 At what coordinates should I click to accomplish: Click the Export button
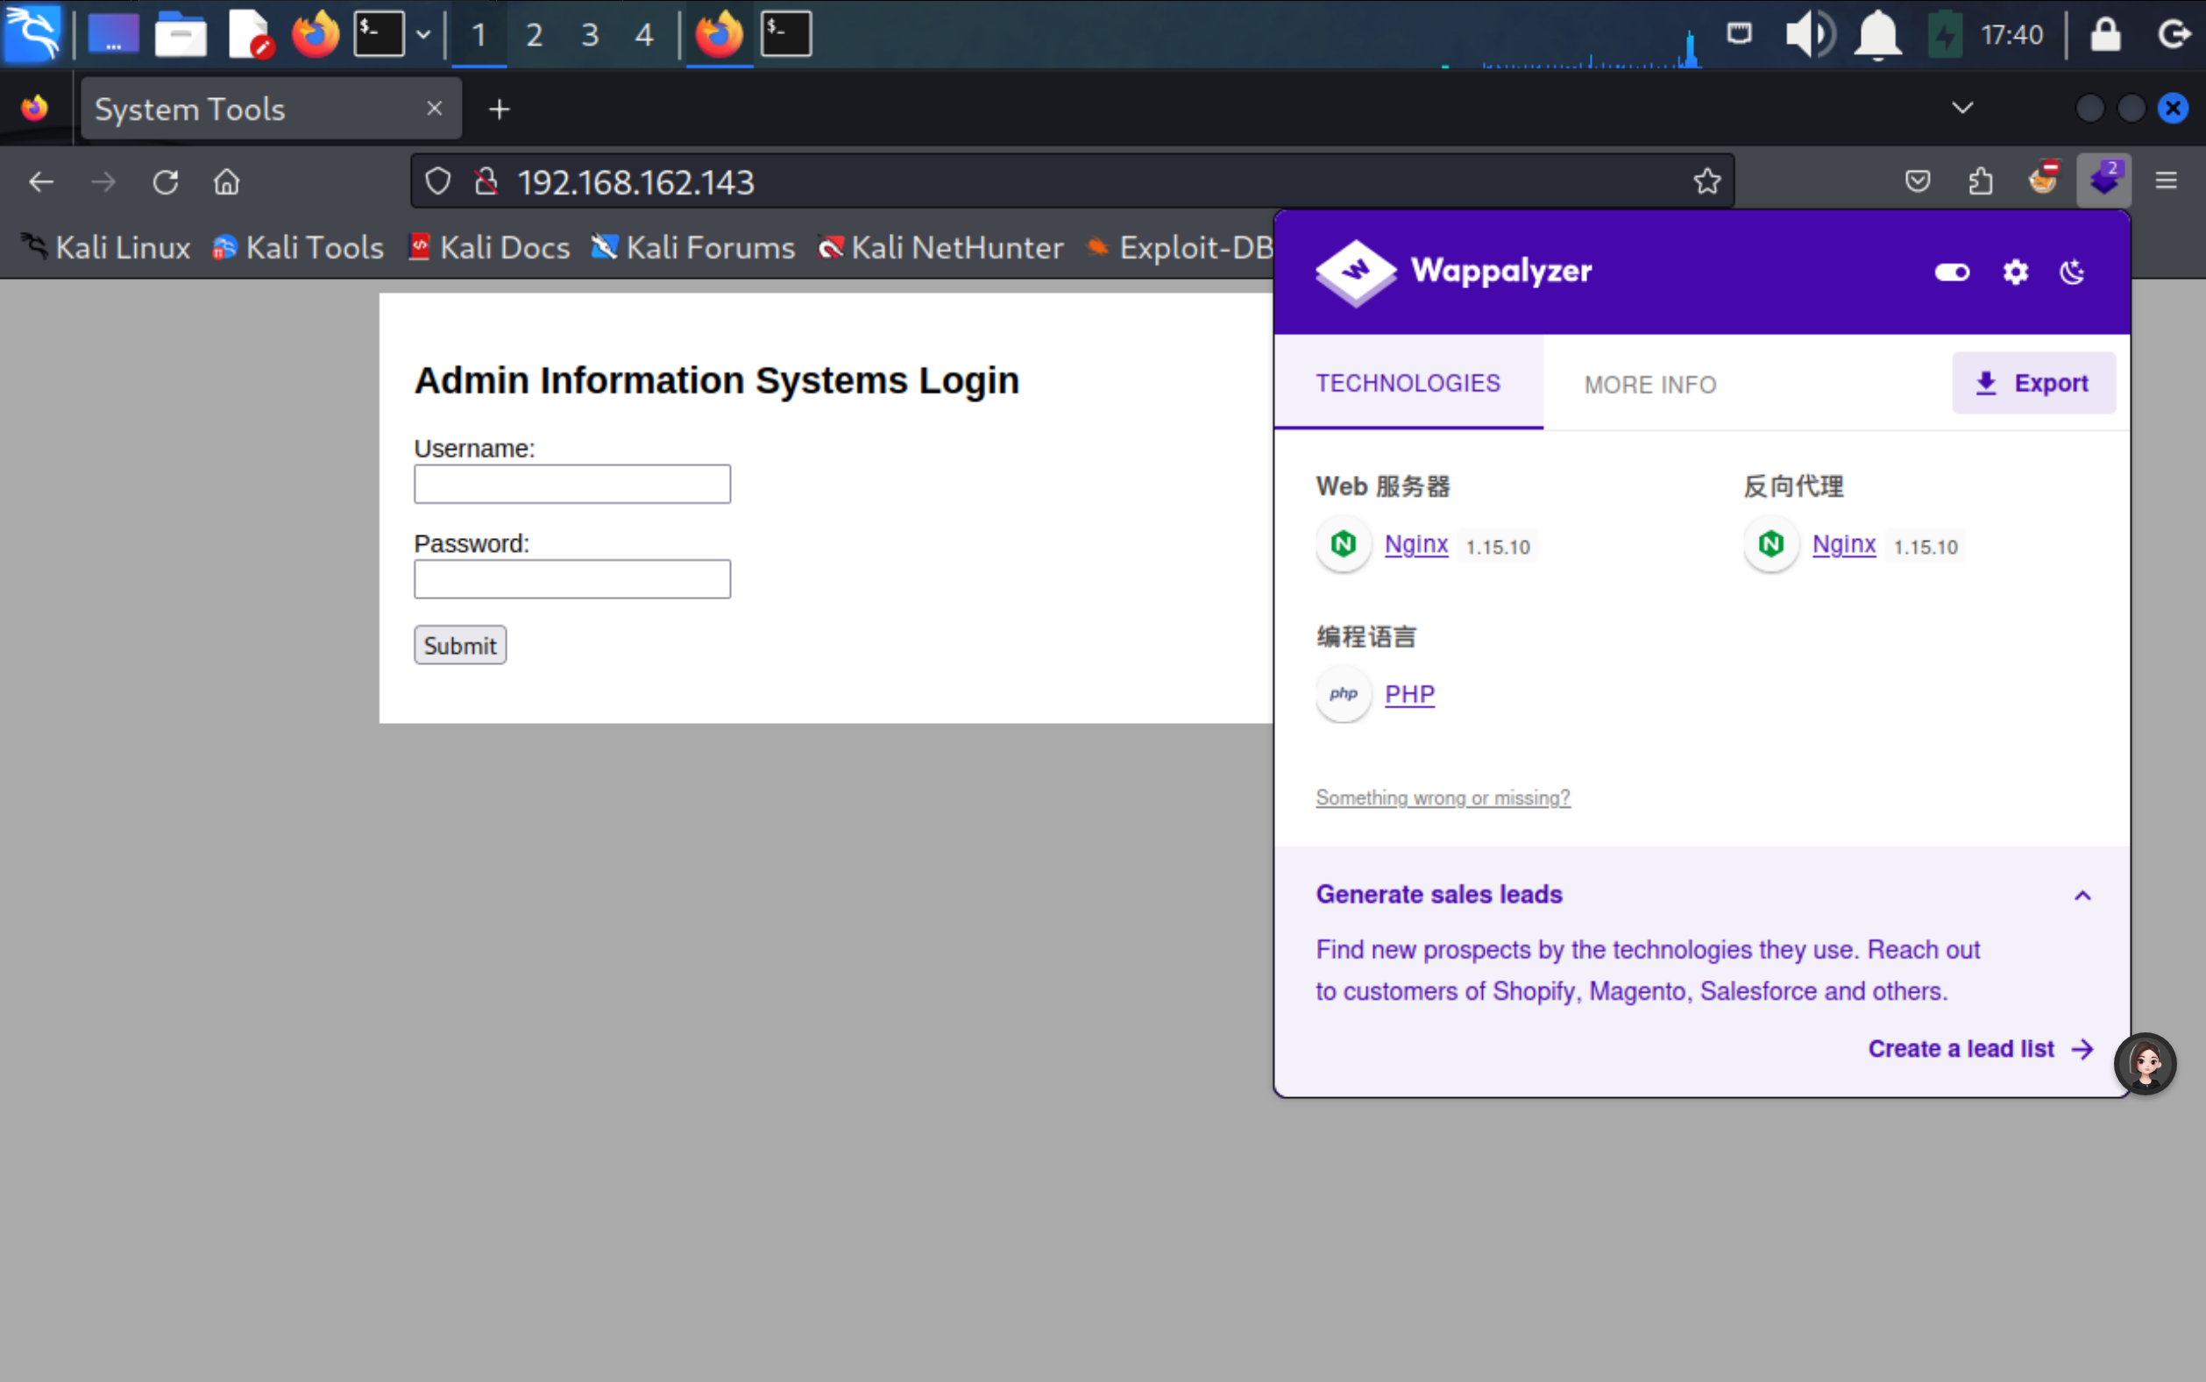2033,383
